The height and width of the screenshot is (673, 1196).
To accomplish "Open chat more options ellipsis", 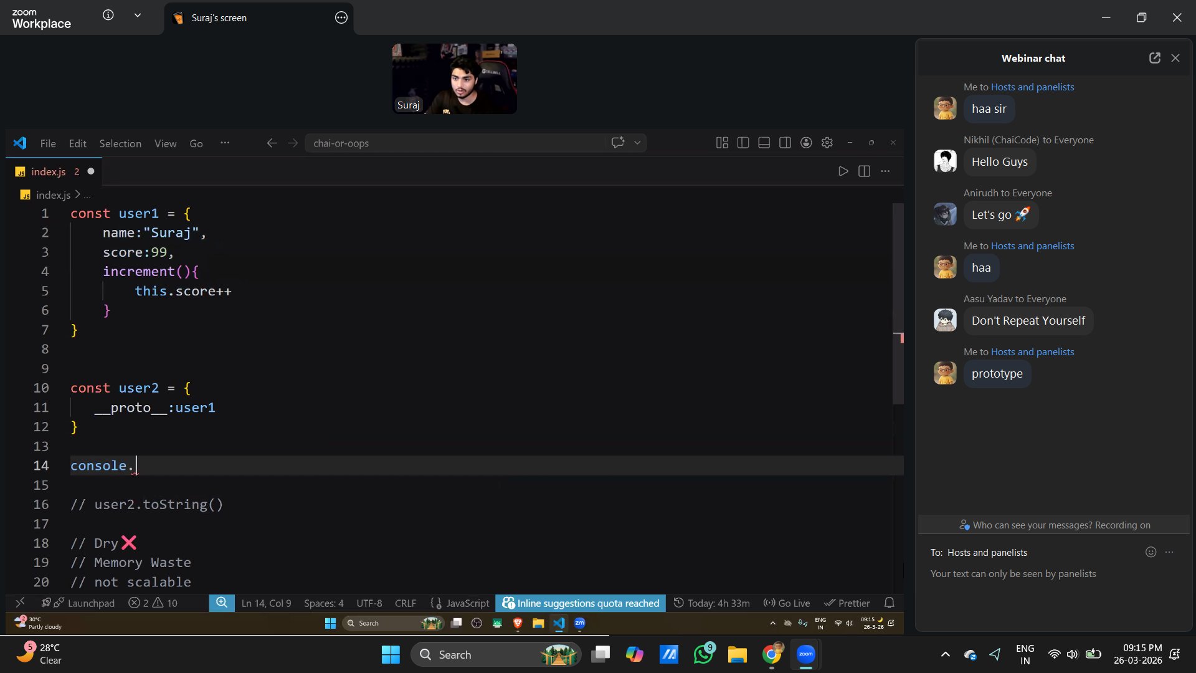I will point(1169,552).
